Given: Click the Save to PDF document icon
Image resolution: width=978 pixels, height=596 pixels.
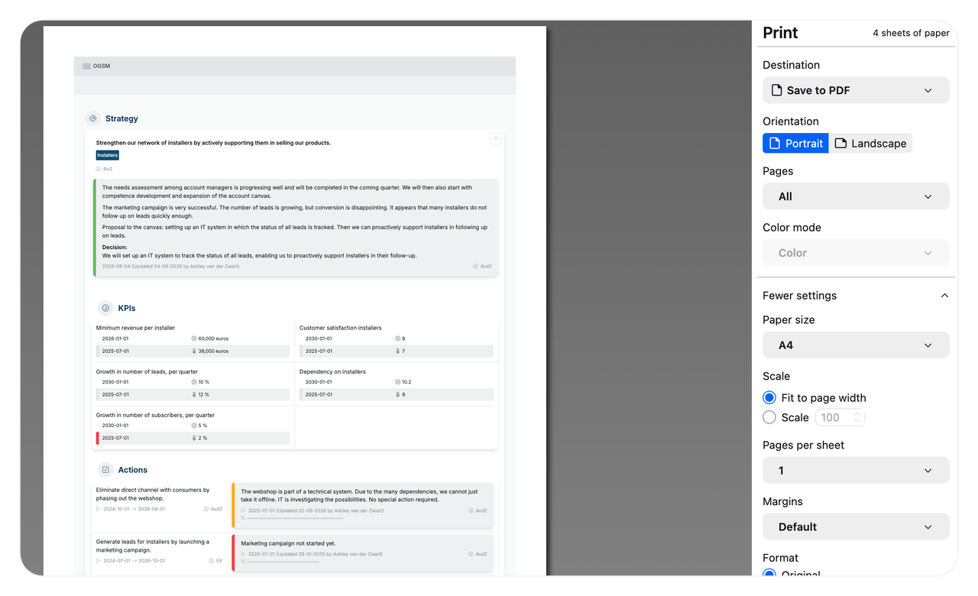Looking at the screenshot, I should click(x=776, y=90).
